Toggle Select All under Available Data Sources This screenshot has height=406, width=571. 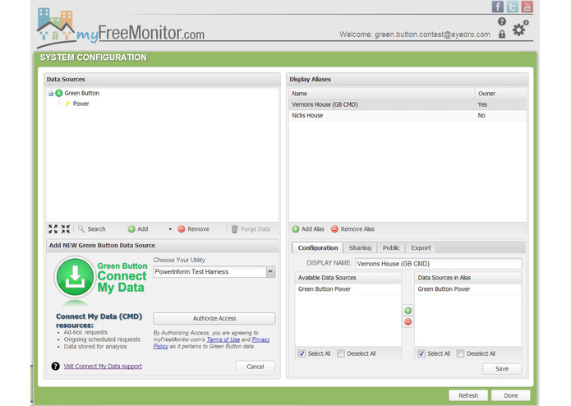302,353
